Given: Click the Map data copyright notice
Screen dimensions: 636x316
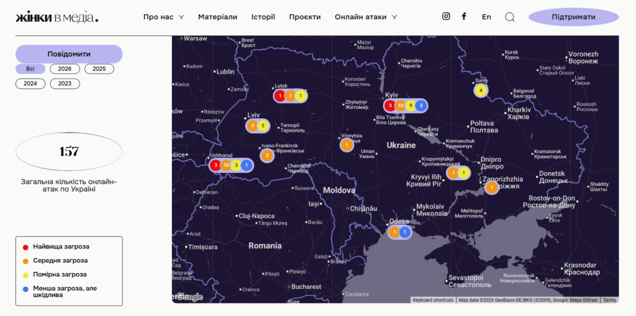Looking at the screenshot, I should [x=528, y=301].
